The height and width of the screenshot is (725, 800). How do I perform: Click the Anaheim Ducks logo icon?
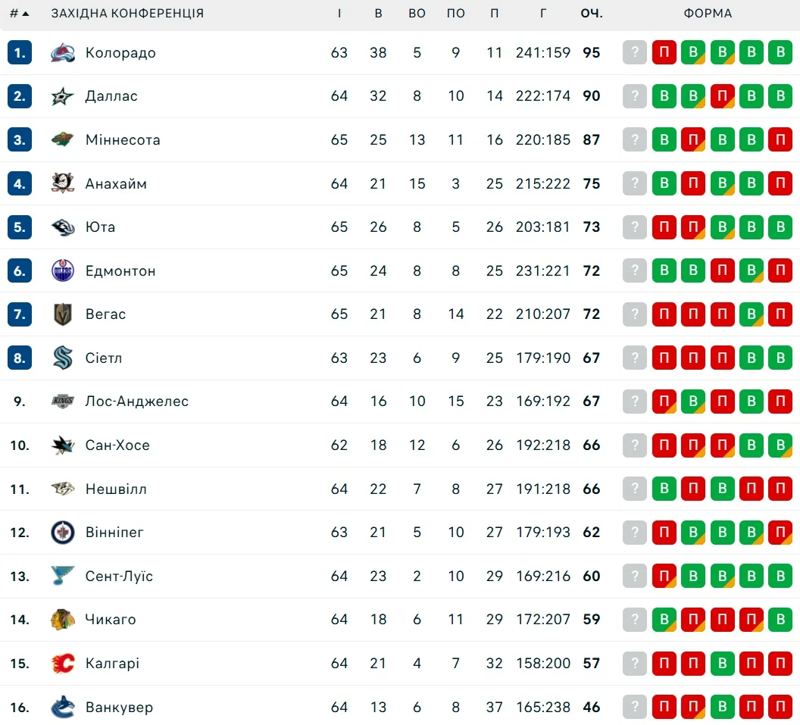click(x=63, y=183)
